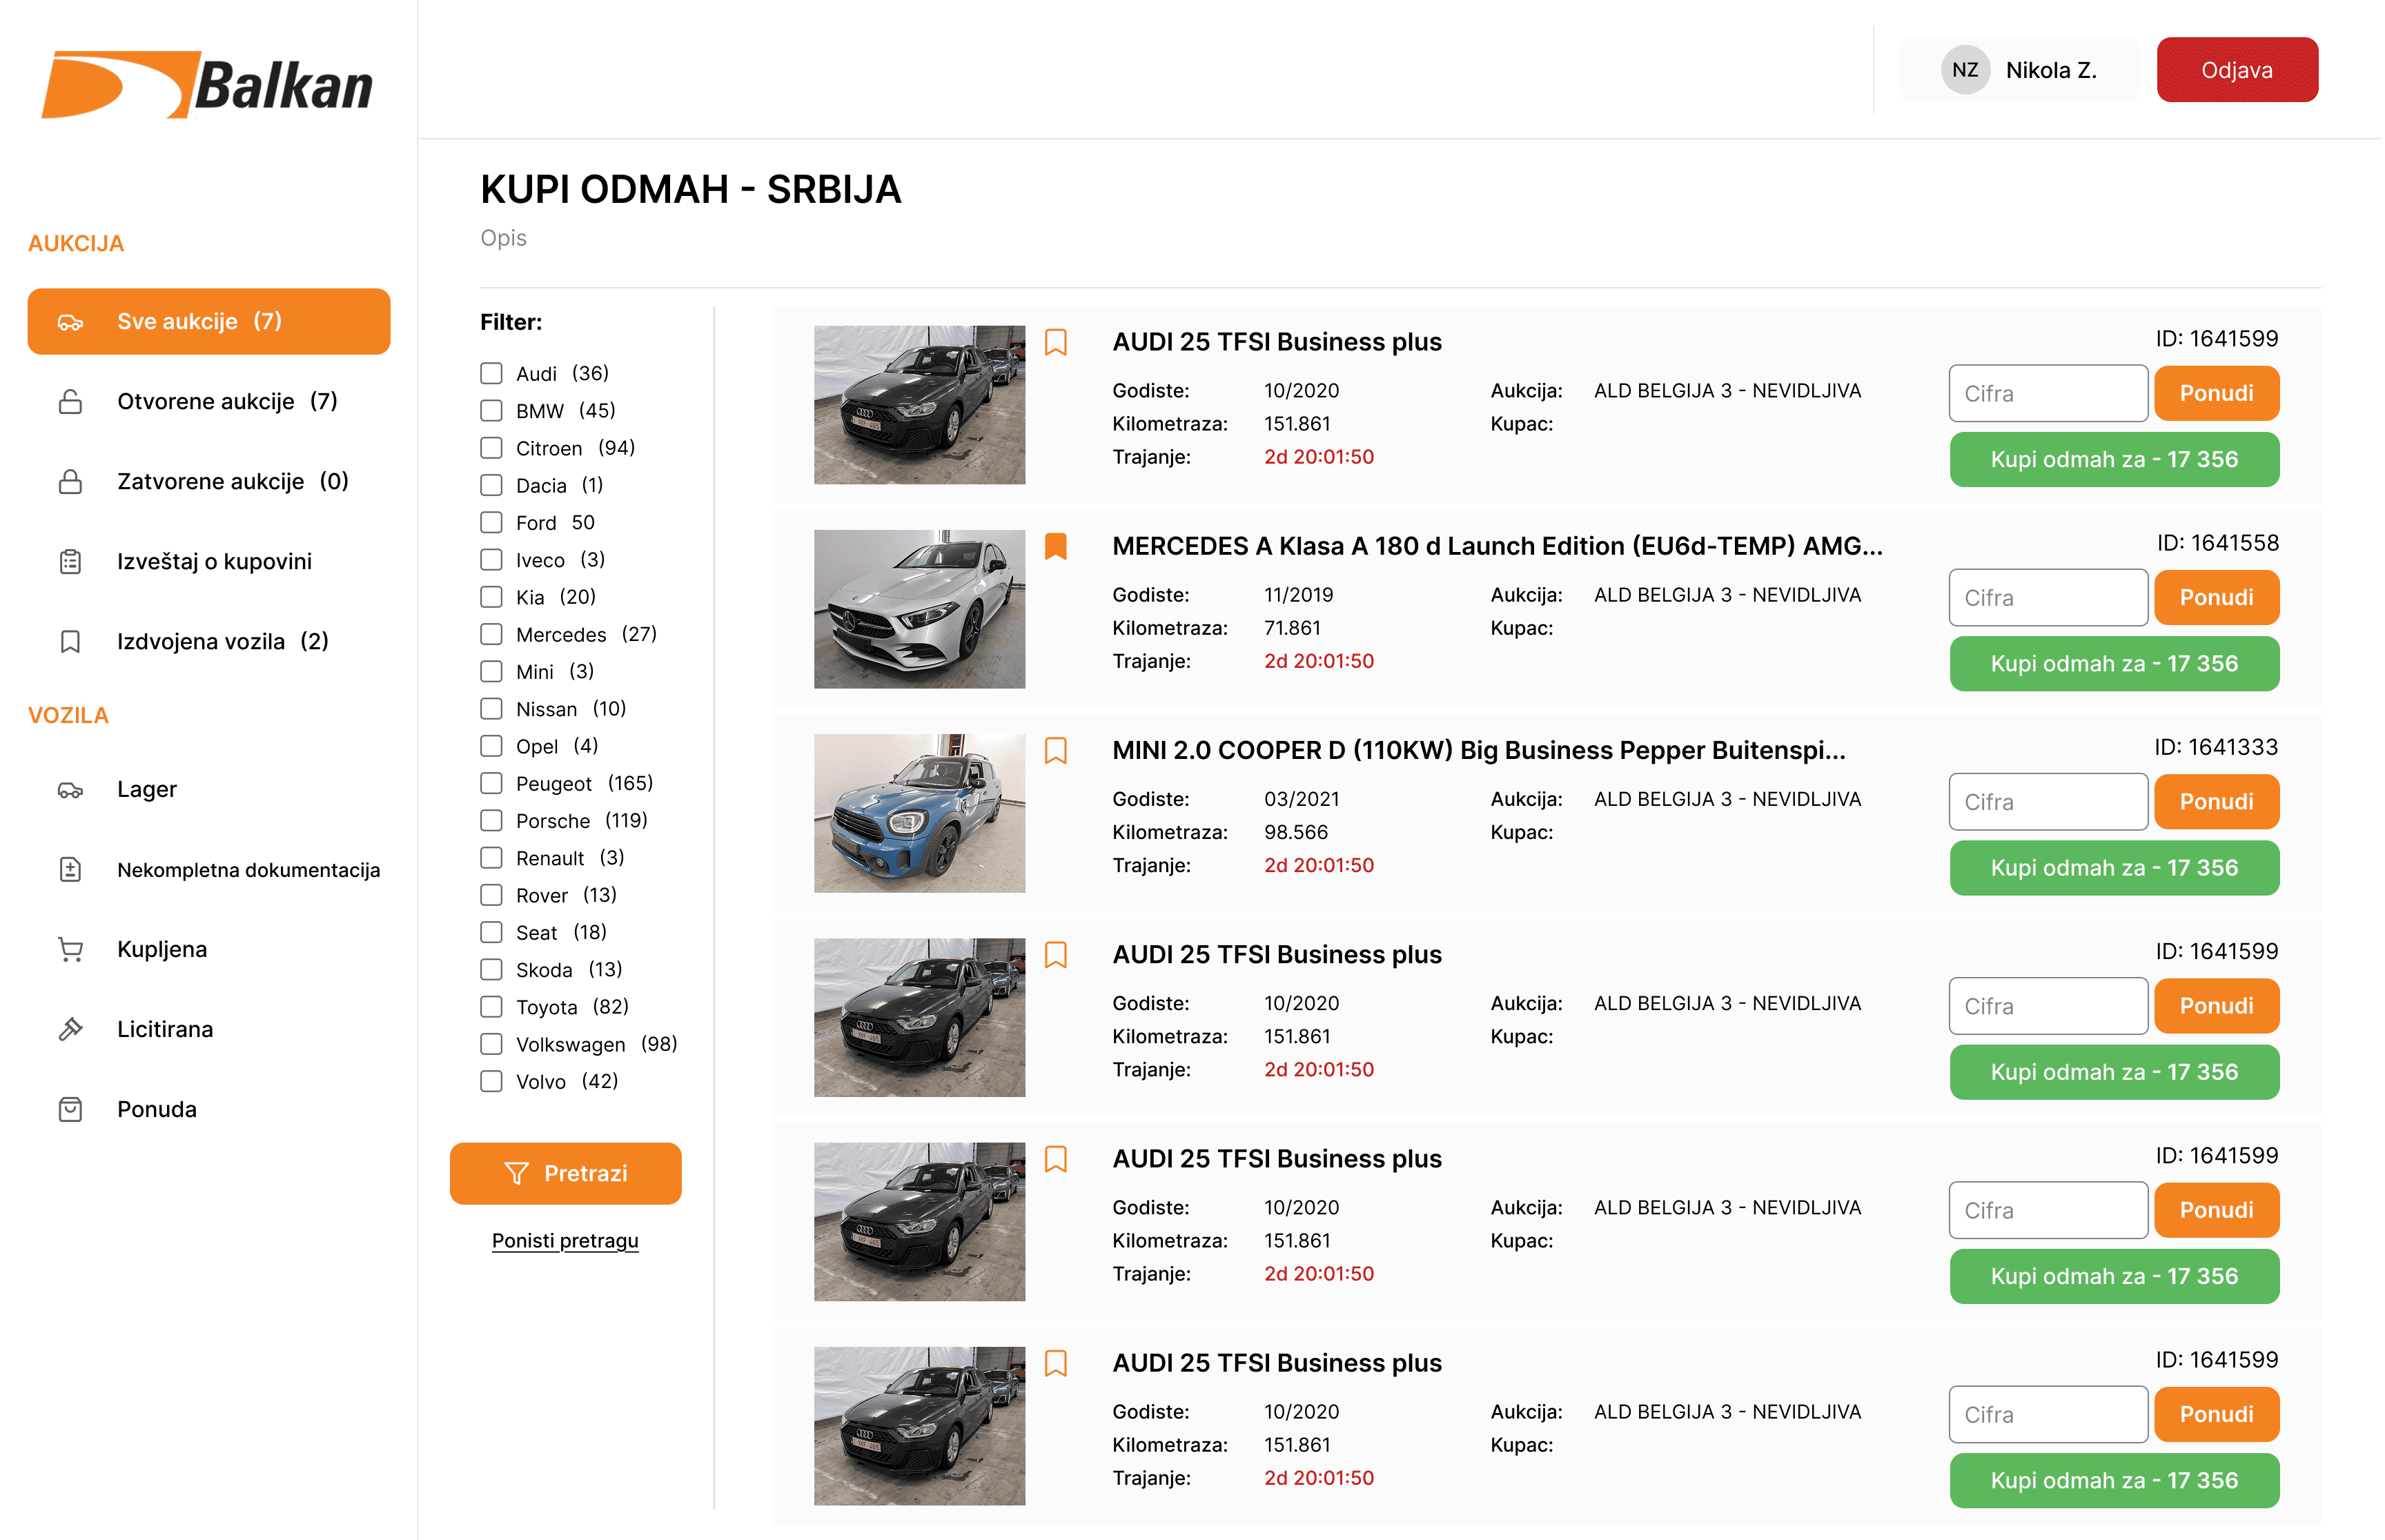Check the Mini brand checkbox
The height and width of the screenshot is (1540, 2385).
491,671
